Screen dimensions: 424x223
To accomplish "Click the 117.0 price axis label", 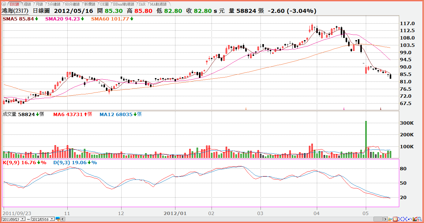I will click(x=407, y=24).
